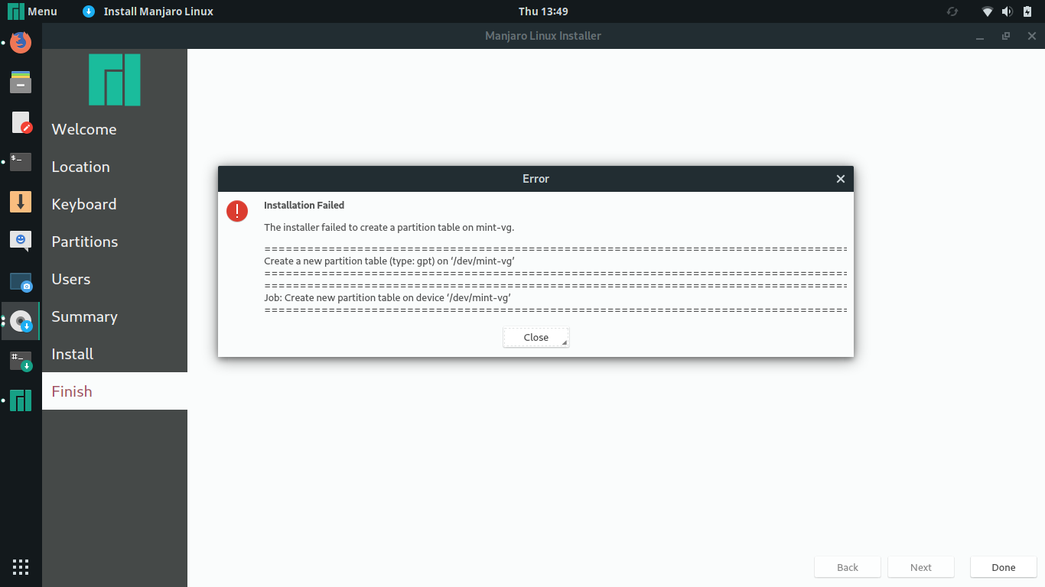
Task: Open the battery status tray icon
Action: click(1027, 11)
